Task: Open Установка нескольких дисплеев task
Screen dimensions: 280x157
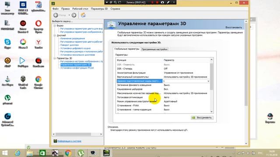Action: [x=77, y=55]
